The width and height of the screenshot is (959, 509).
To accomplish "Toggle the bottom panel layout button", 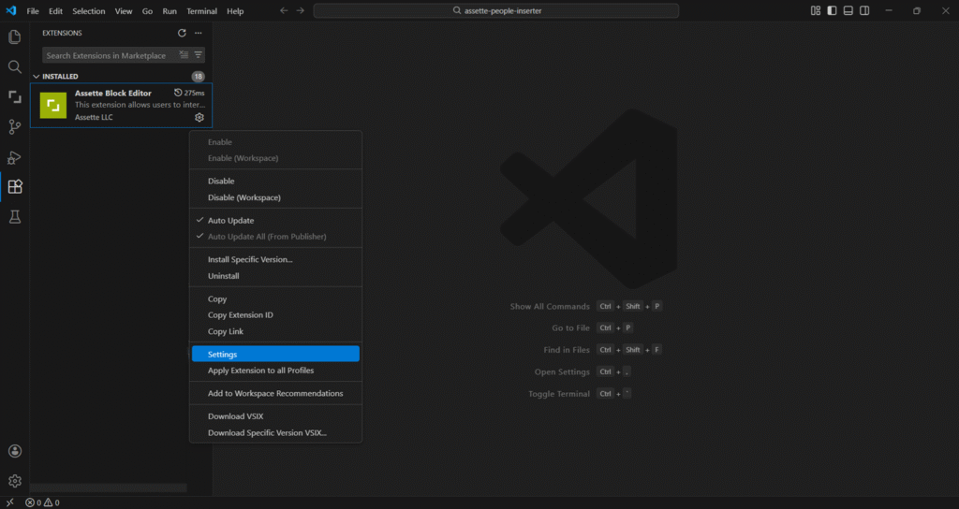I will [848, 11].
